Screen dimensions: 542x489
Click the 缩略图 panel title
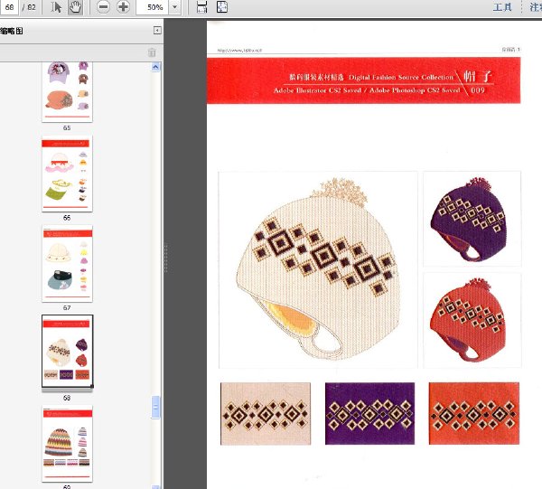click(12, 31)
